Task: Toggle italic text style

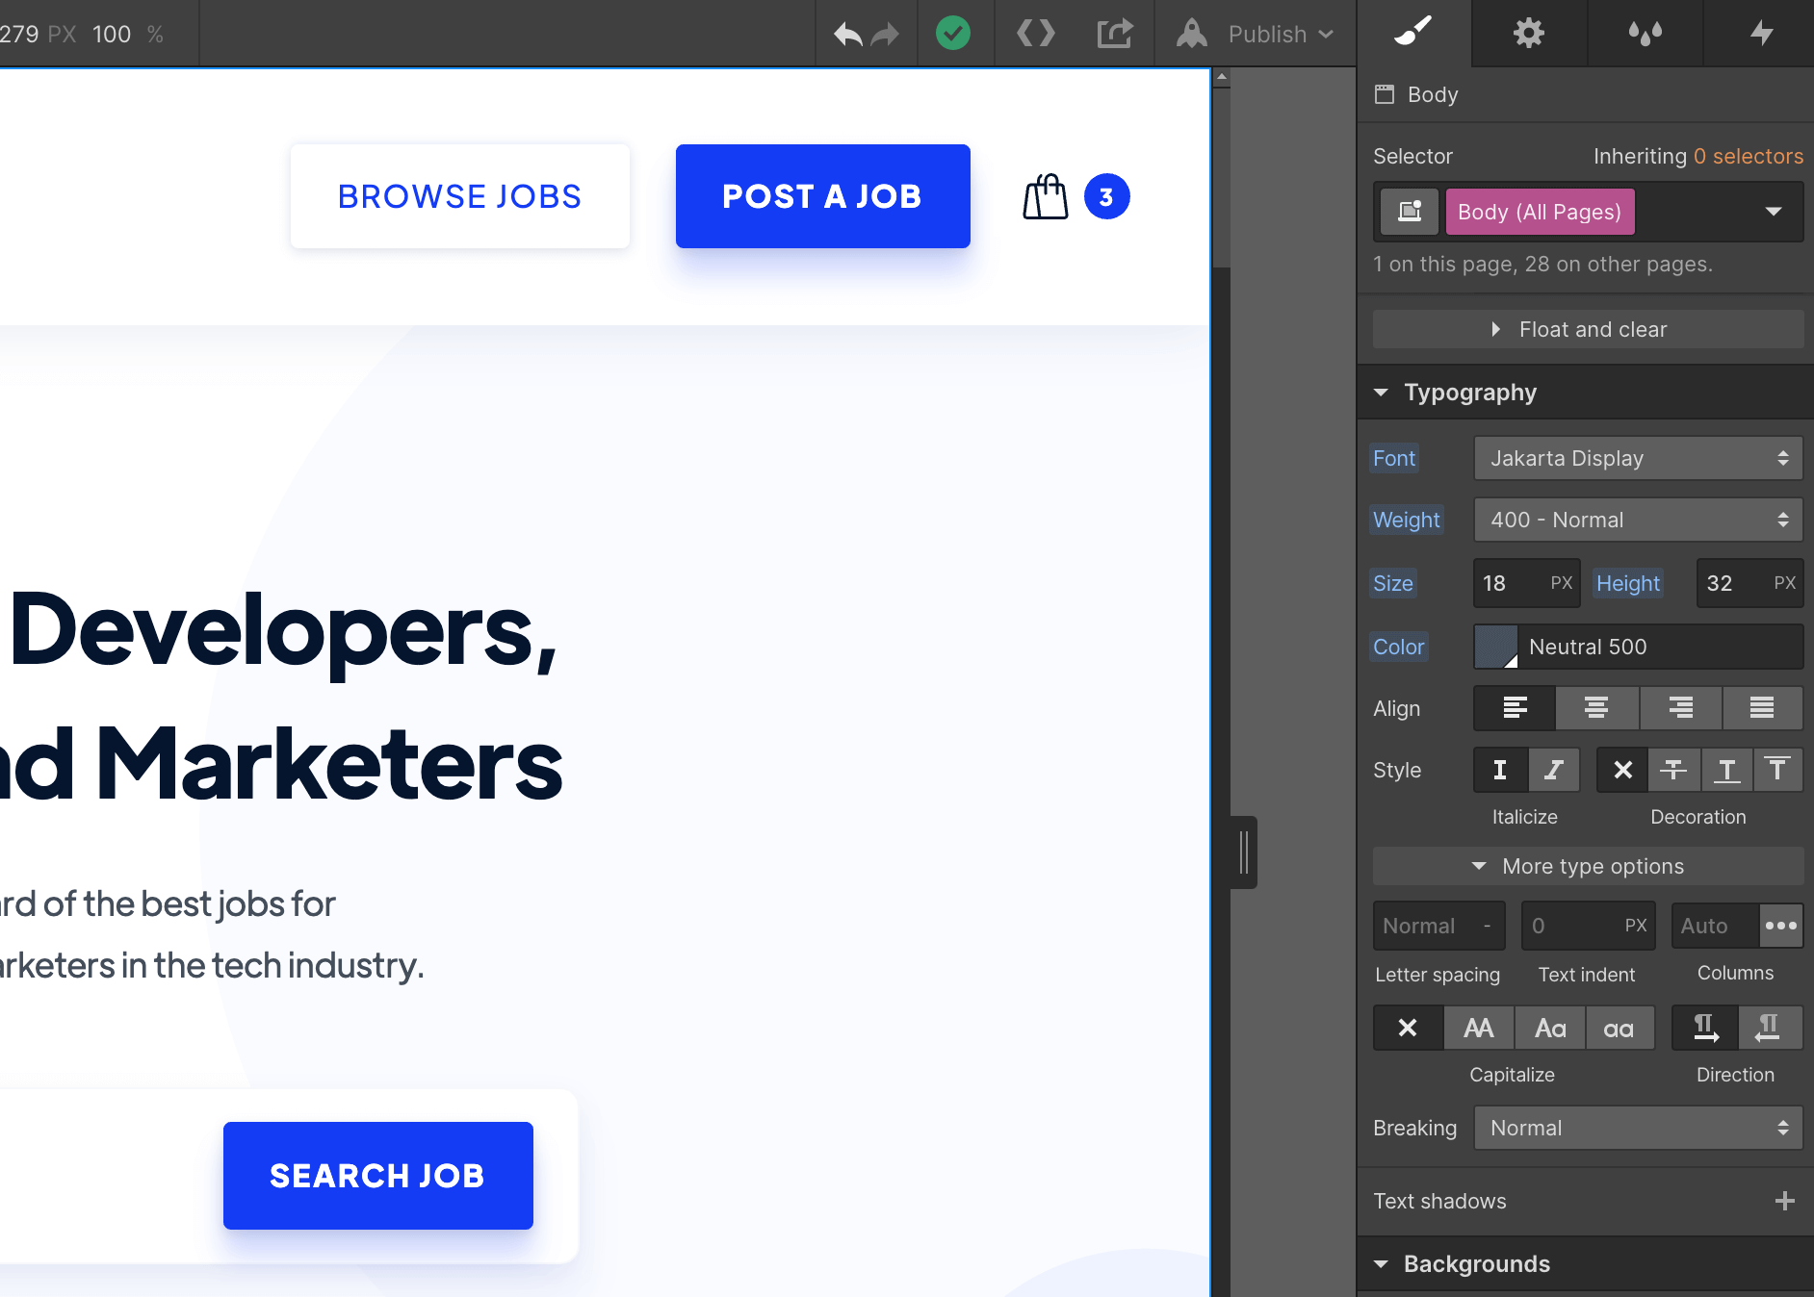Action: pos(1553,770)
